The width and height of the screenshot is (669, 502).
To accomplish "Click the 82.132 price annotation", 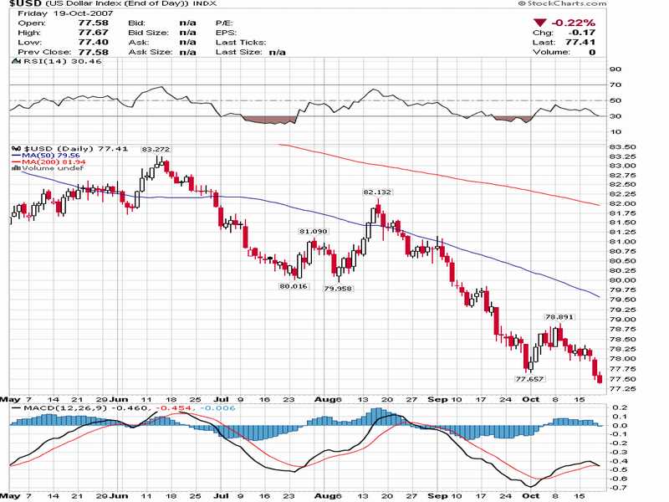I will click(377, 192).
